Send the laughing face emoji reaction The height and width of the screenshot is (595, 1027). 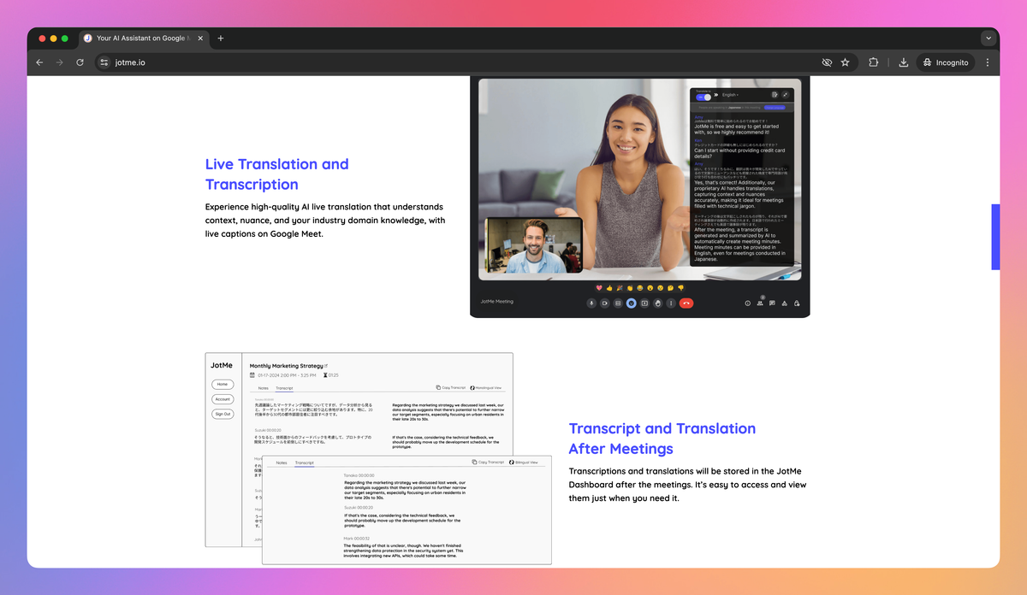point(640,288)
